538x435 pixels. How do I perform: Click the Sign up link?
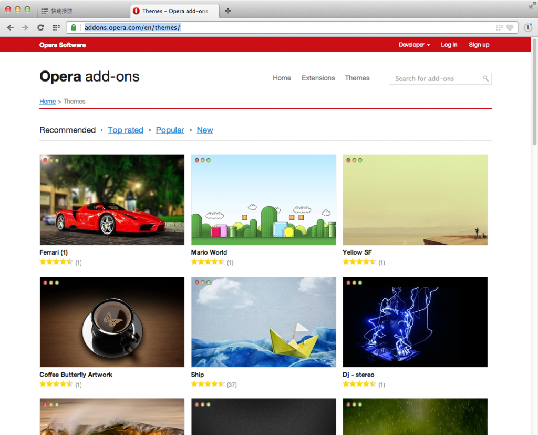point(479,45)
